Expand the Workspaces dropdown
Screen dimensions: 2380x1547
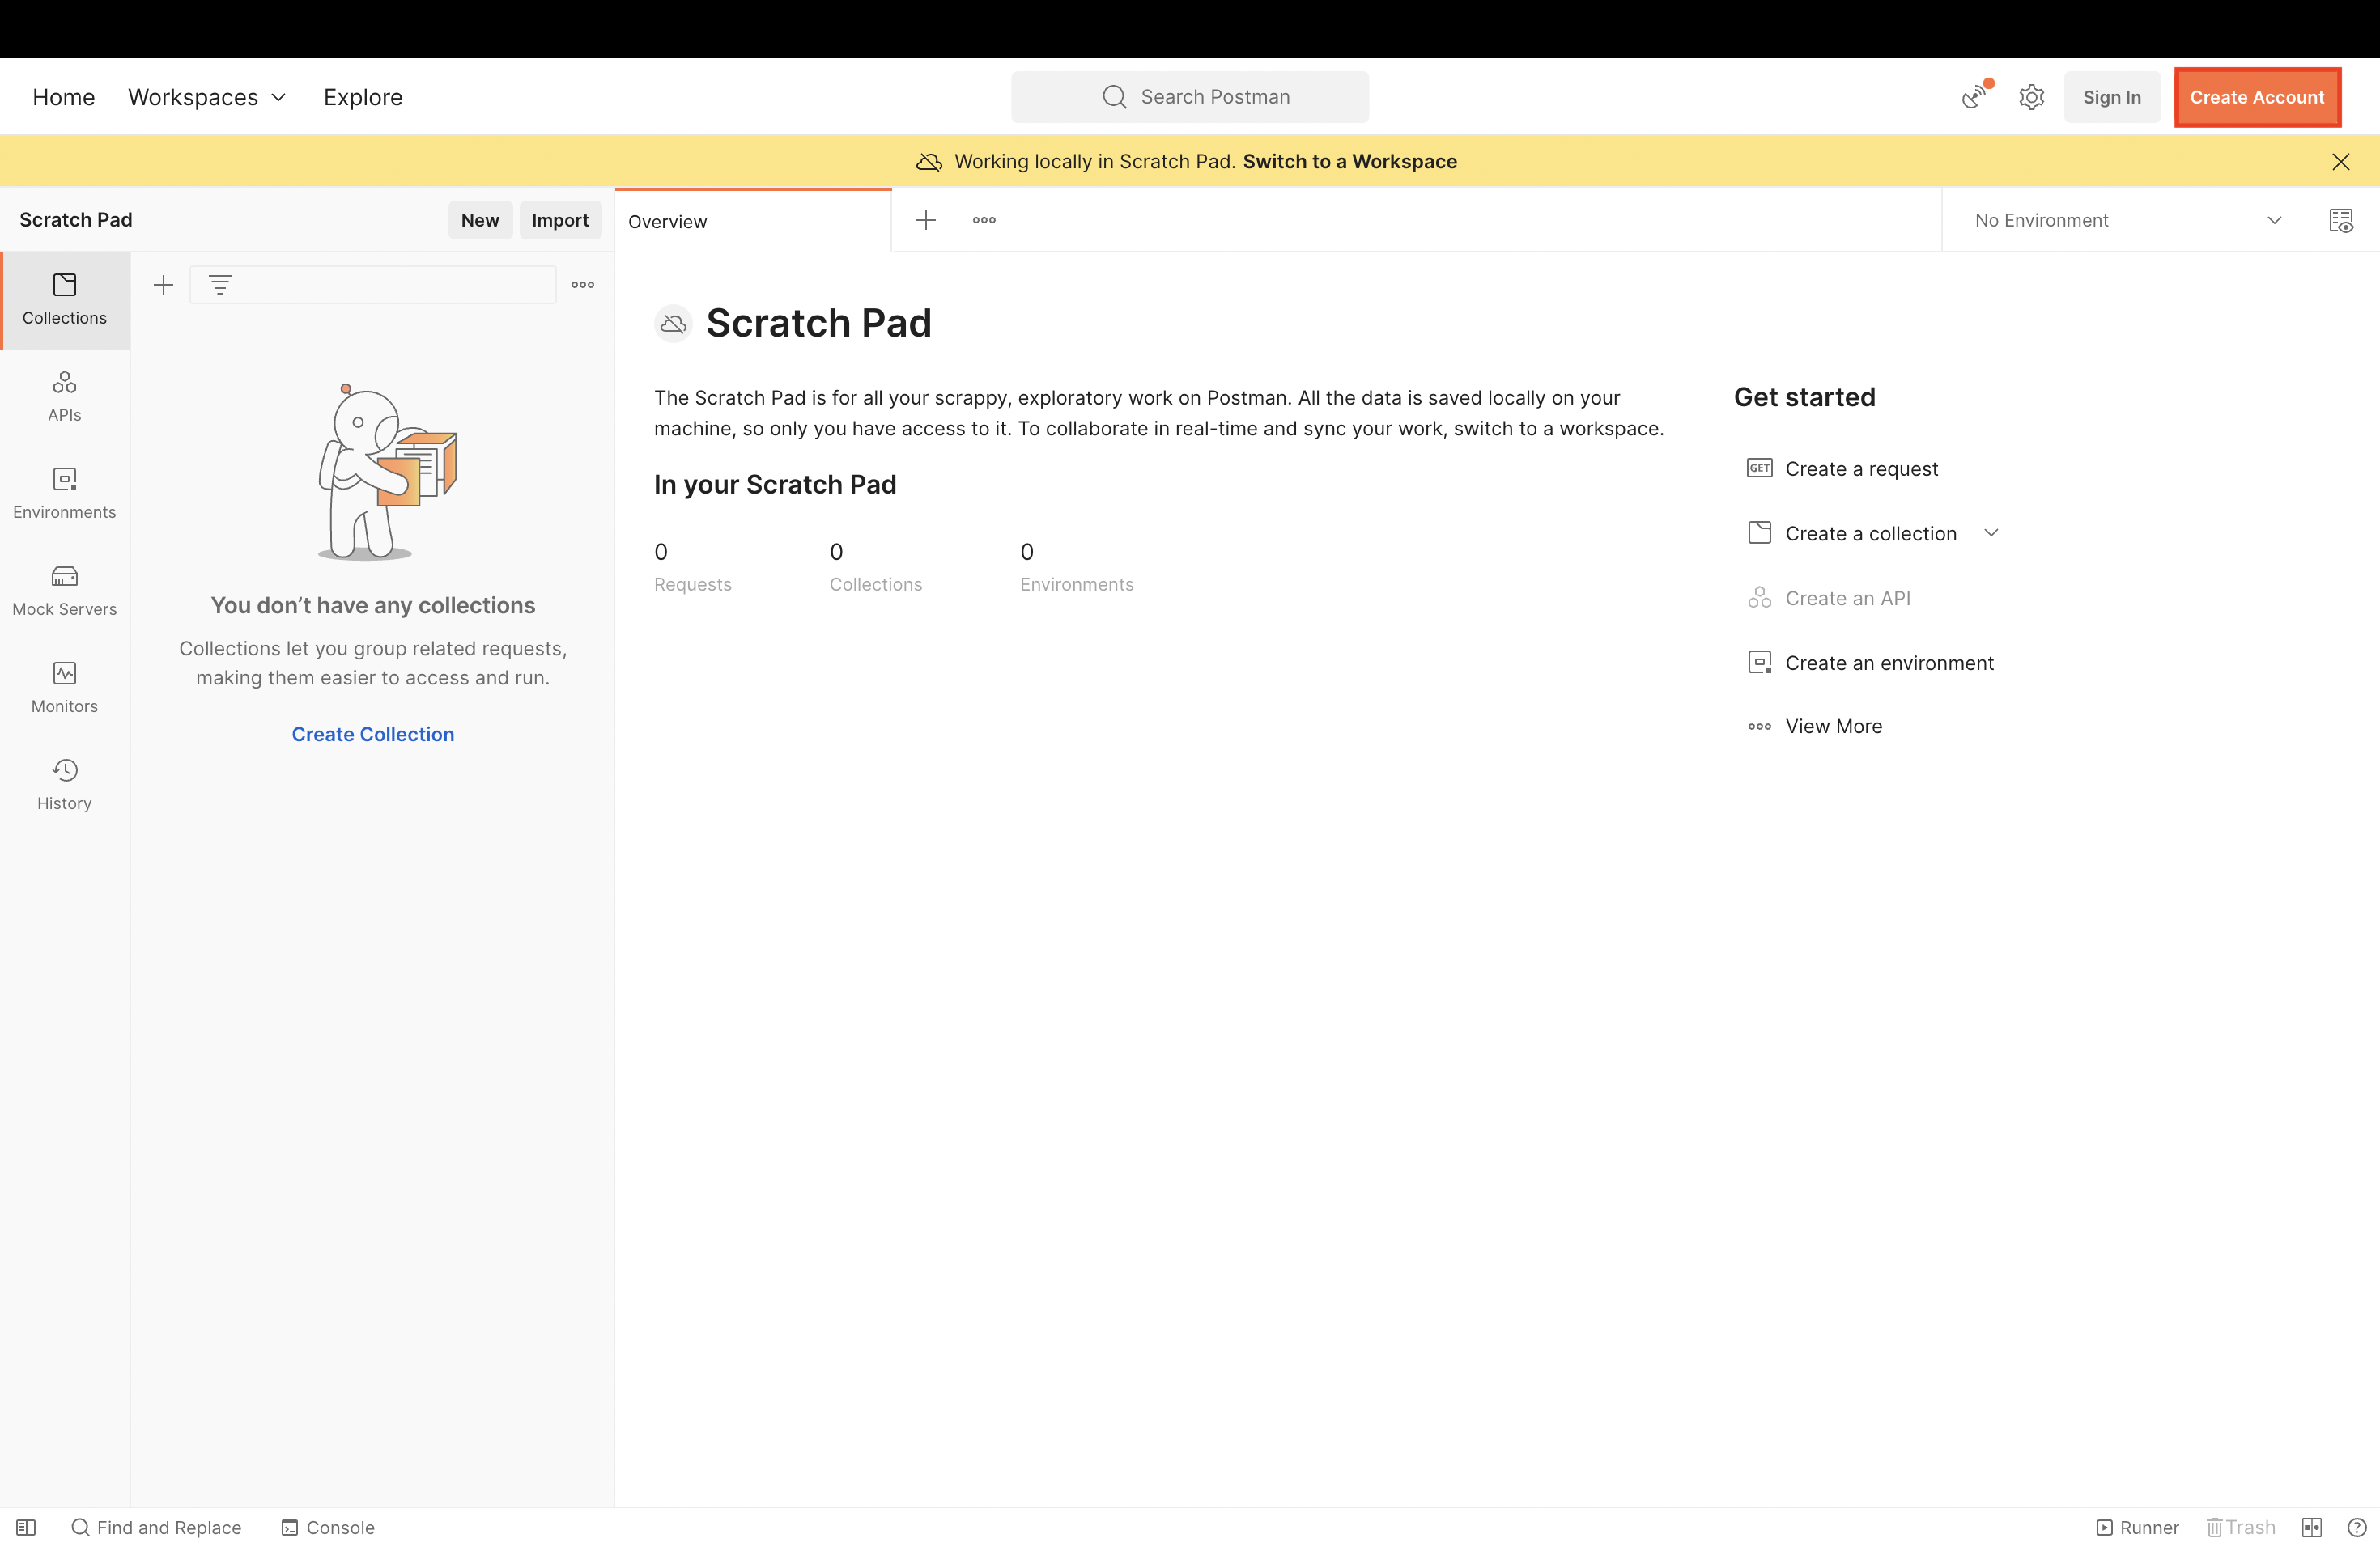[207, 97]
